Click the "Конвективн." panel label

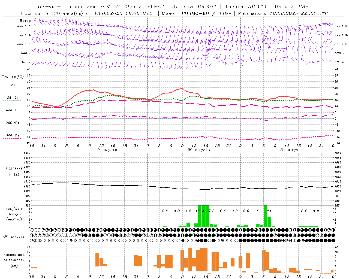(14, 255)
